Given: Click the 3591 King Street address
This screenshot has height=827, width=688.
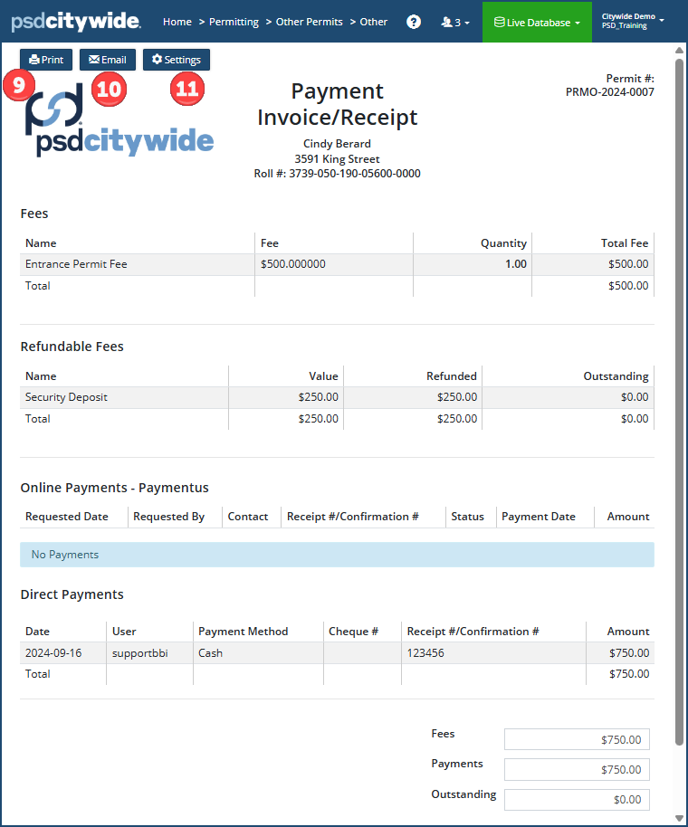Looking at the screenshot, I should 337,158.
